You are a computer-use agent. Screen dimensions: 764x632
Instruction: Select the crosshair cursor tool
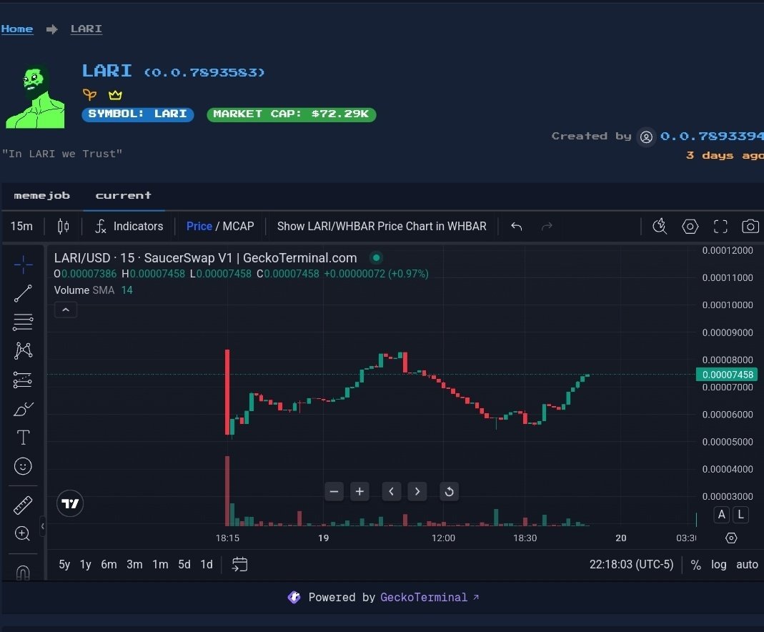(x=23, y=265)
